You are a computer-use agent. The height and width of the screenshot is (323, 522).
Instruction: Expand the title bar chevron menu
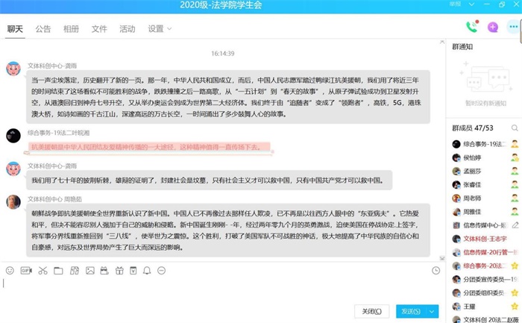(x=471, y=4)
